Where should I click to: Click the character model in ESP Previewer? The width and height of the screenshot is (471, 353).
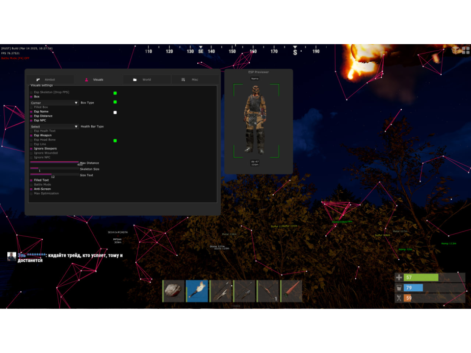(256, 120)
